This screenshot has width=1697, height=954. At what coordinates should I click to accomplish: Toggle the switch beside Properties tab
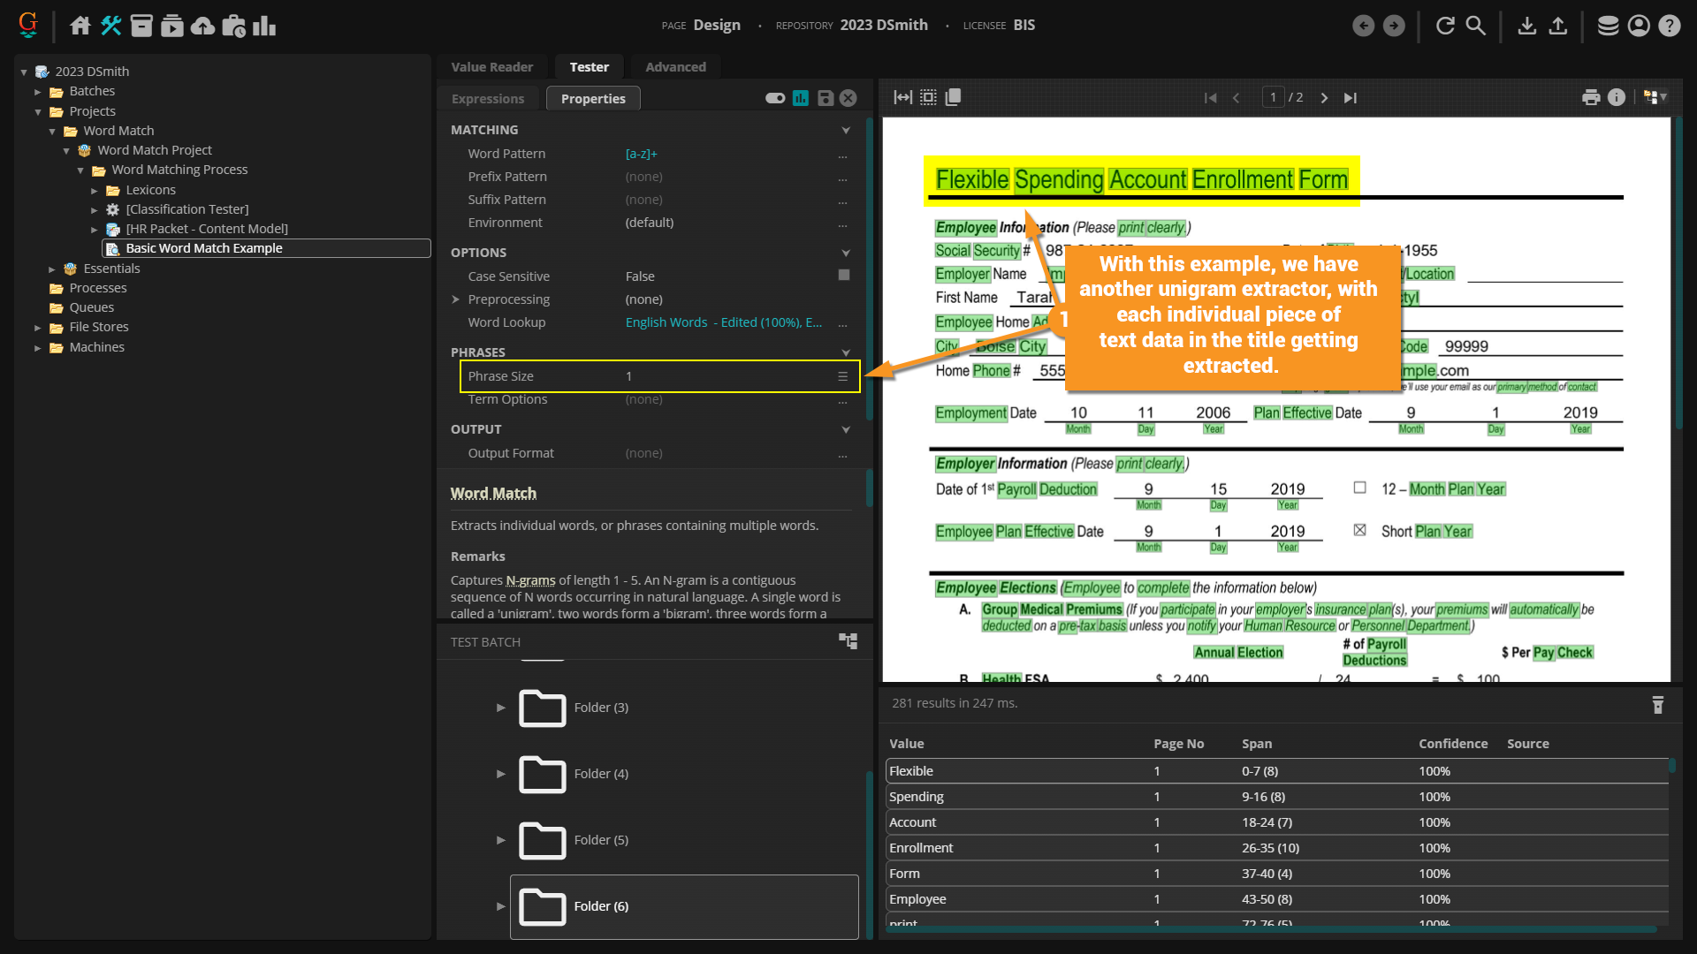coord(775,99)
